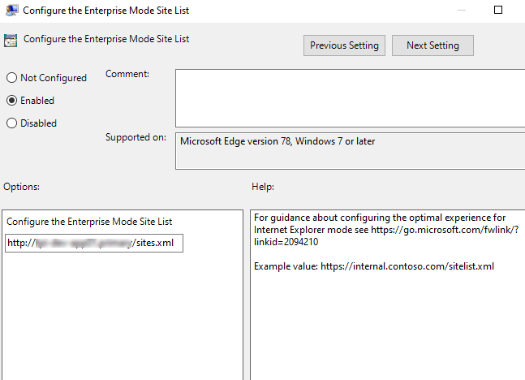
Task: Click the Supported on: label
Action: 136,137
